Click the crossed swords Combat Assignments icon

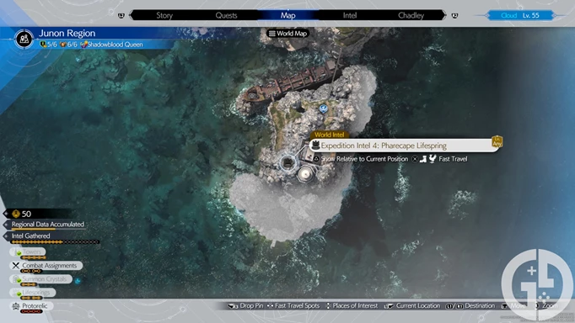point(16,266)
